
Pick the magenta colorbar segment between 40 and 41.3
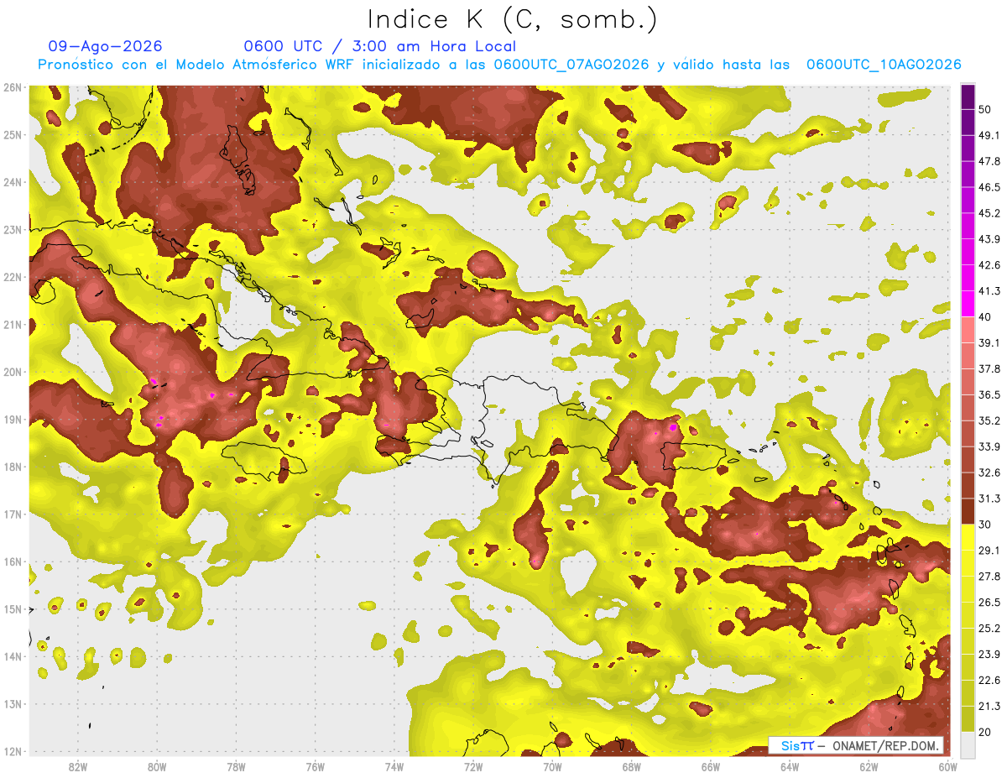tap(968, 304)
